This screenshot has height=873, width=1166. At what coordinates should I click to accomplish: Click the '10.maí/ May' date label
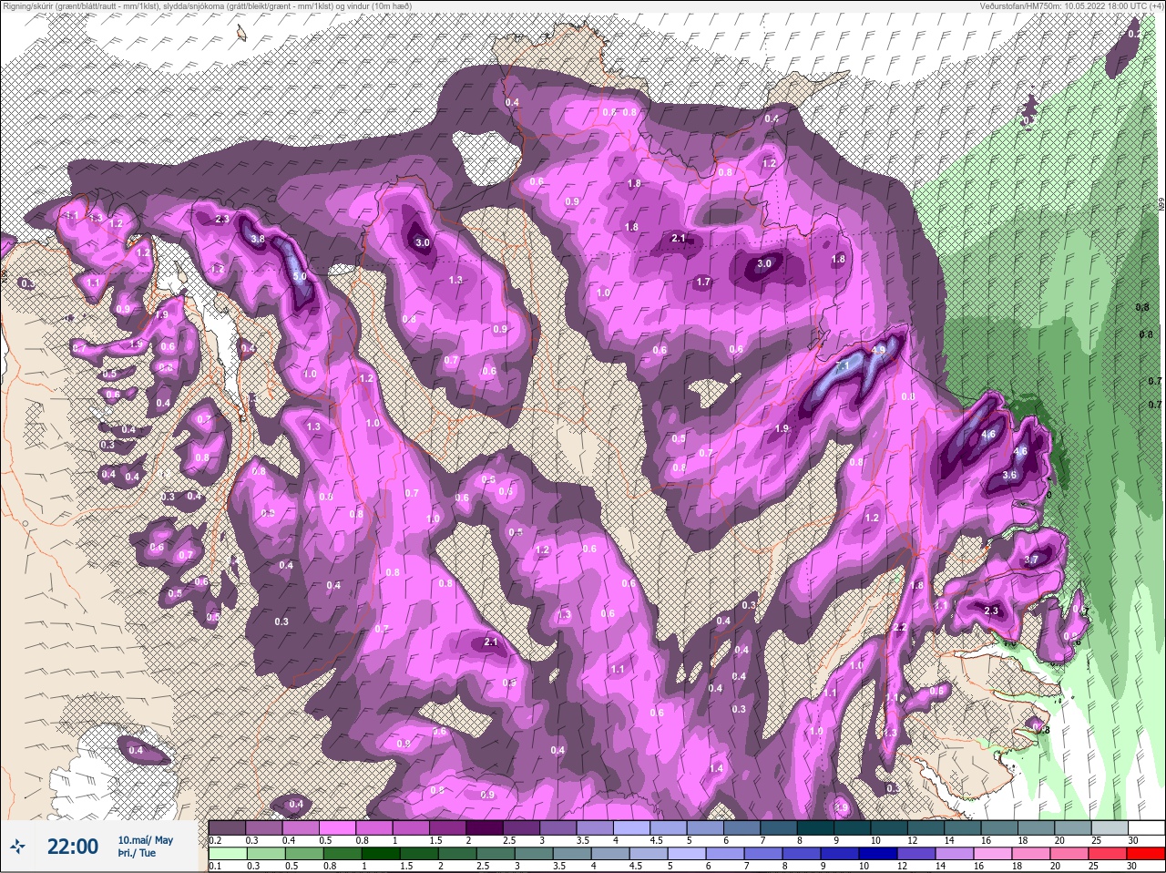[145, 840]
